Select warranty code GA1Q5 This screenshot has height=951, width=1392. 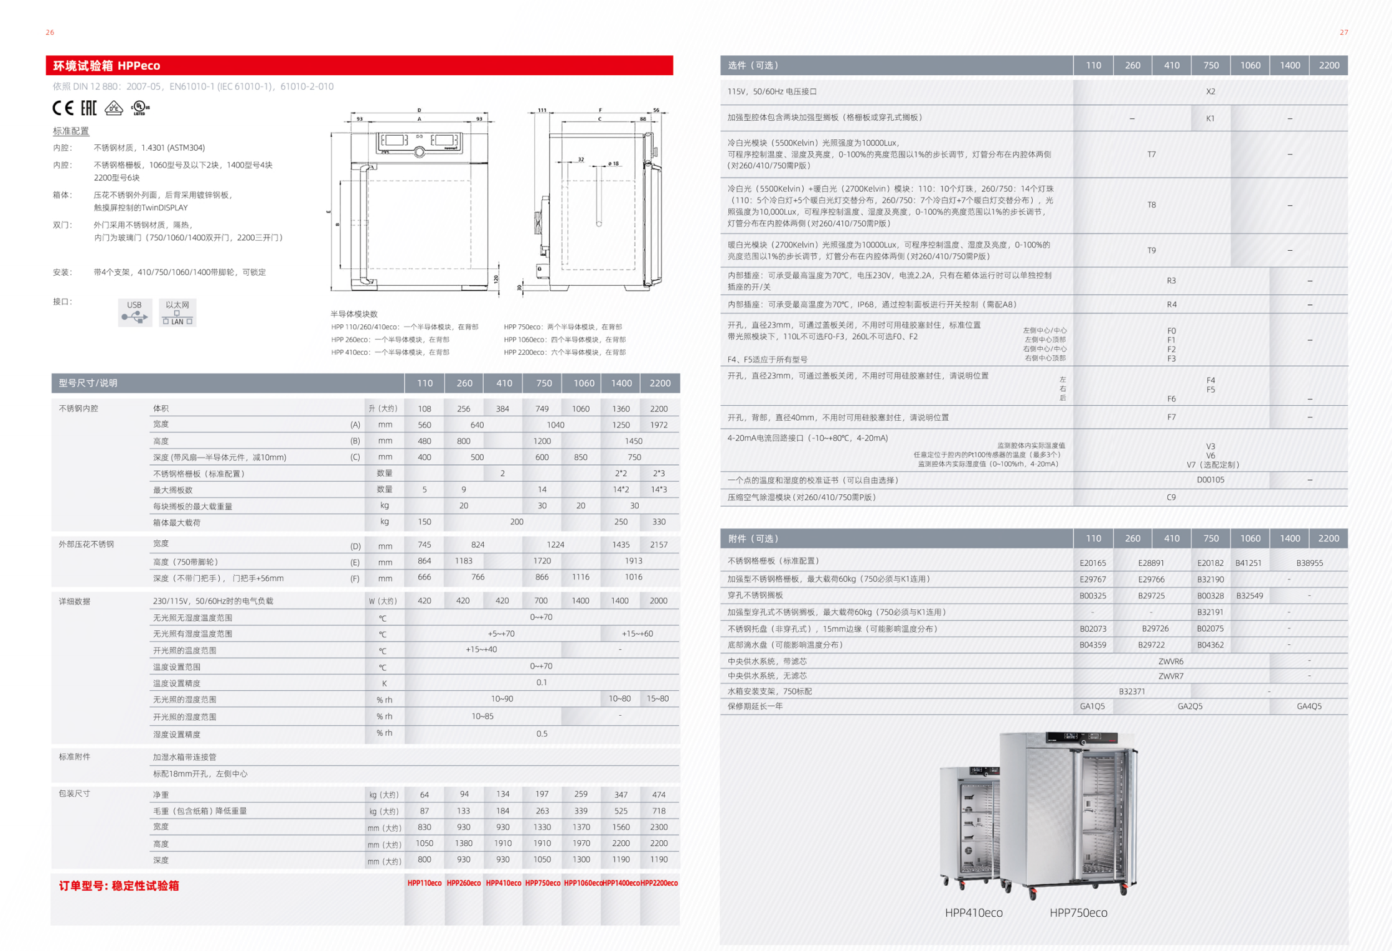pyautogui.click(x=1093, y=706)
